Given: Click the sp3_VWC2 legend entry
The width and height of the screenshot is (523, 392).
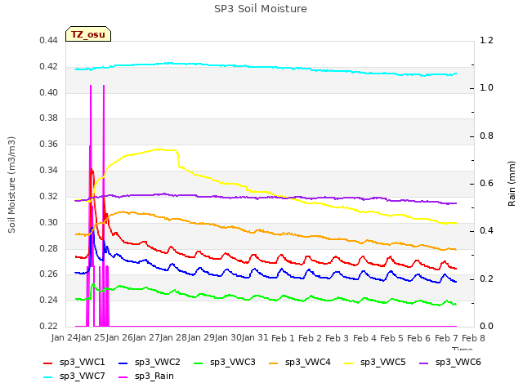Looking at the screenshot, I should [x=149, y=363].
